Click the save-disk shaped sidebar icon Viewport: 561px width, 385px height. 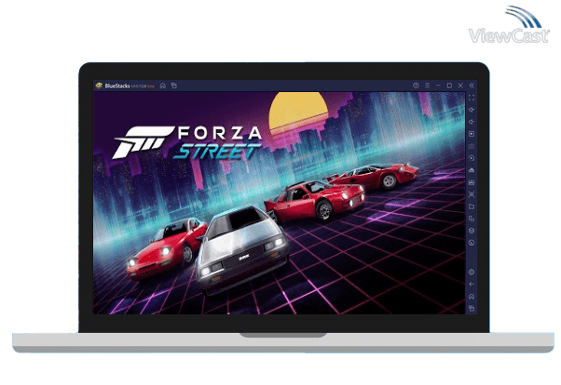472,182
